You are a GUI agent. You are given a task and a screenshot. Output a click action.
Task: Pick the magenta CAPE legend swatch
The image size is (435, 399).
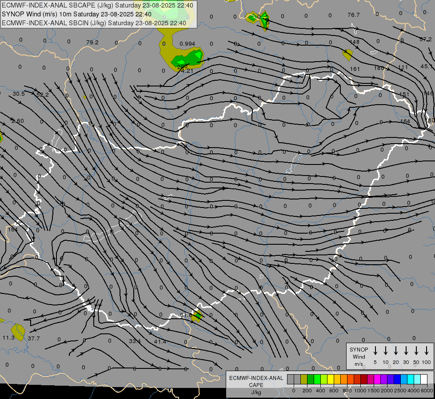coord(377,379)
